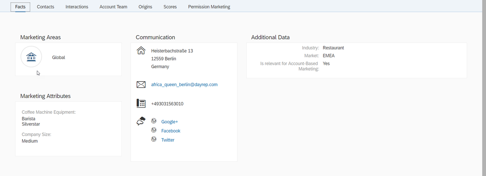Click the globe icon beside Twitter
486x176 pixels.
154,139
